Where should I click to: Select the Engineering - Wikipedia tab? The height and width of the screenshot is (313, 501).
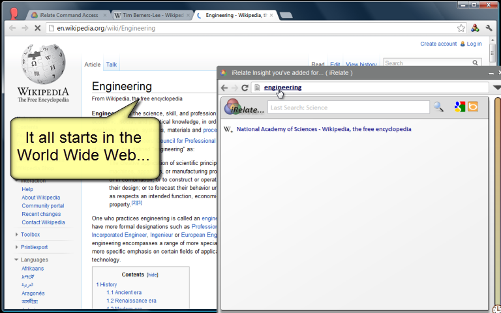tap(235, 15)
